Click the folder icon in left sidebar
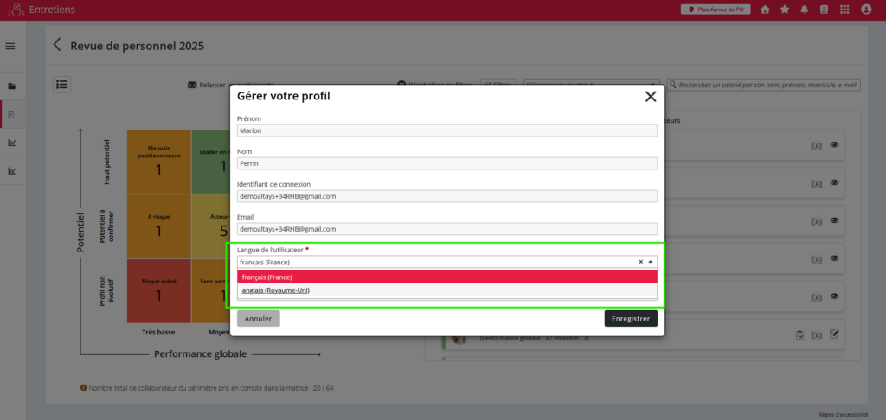886x420 pixels. coord(12,86)
